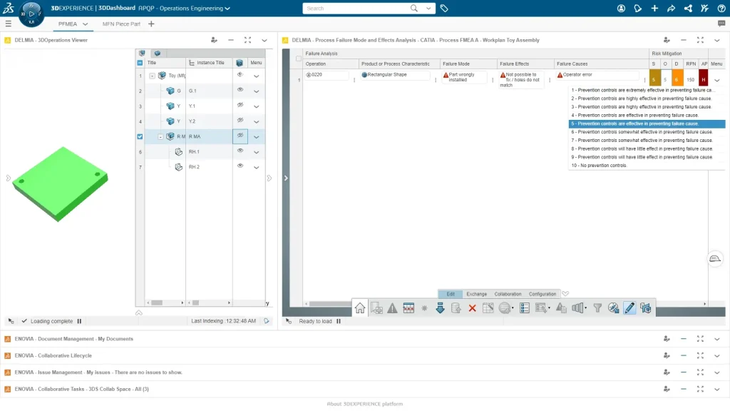Click the red X delete icon

click(472, 308)
